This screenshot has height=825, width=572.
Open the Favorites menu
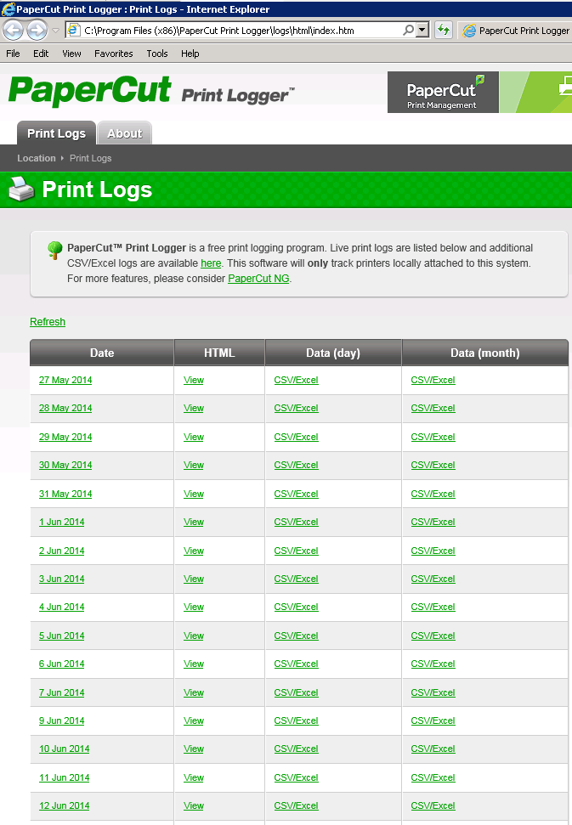point(114,54)
